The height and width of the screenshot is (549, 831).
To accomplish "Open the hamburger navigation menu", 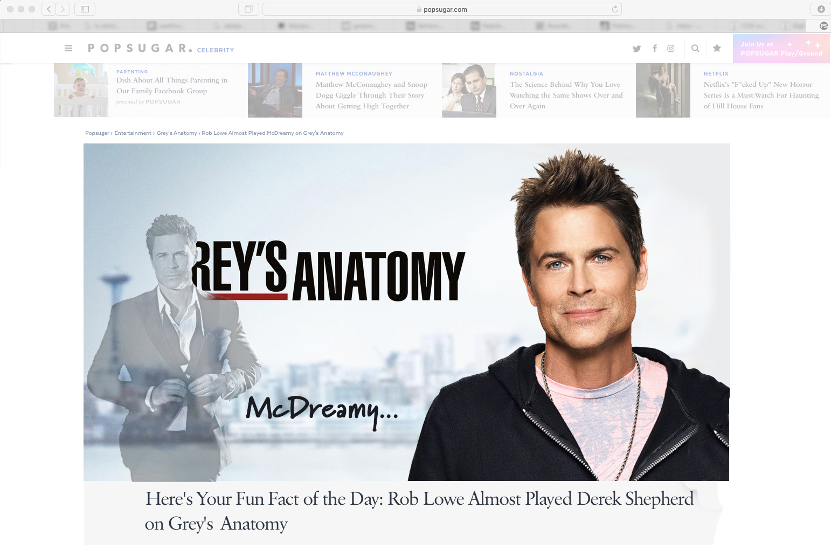I will tap(68, 49).
